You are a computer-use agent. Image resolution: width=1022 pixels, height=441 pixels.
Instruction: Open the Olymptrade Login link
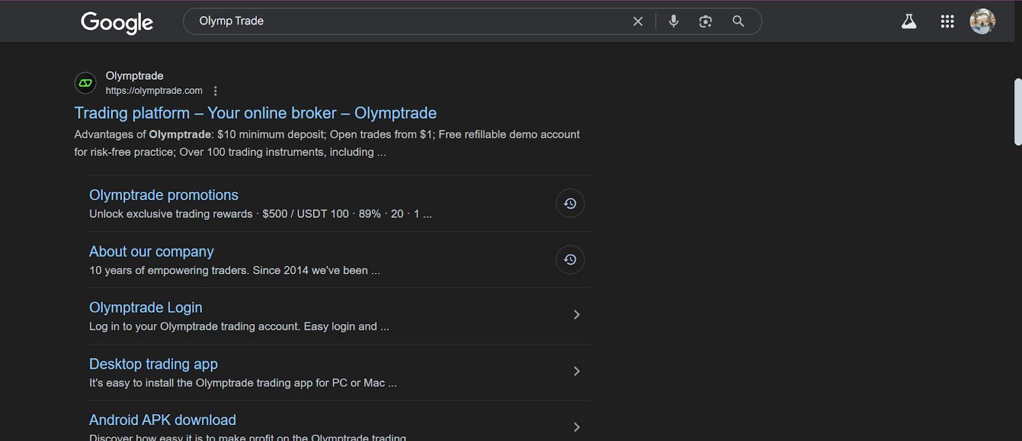(x=146, y=307)
